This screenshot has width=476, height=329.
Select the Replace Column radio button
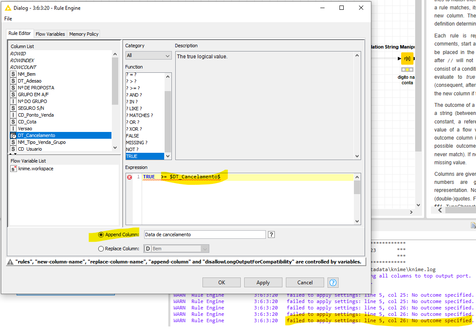101,249
